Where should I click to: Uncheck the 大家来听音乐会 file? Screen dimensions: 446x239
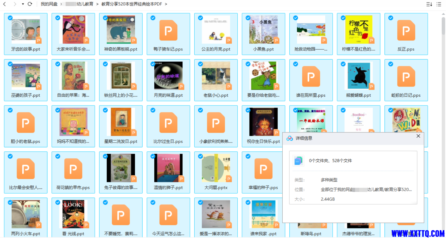click(58, 18)
